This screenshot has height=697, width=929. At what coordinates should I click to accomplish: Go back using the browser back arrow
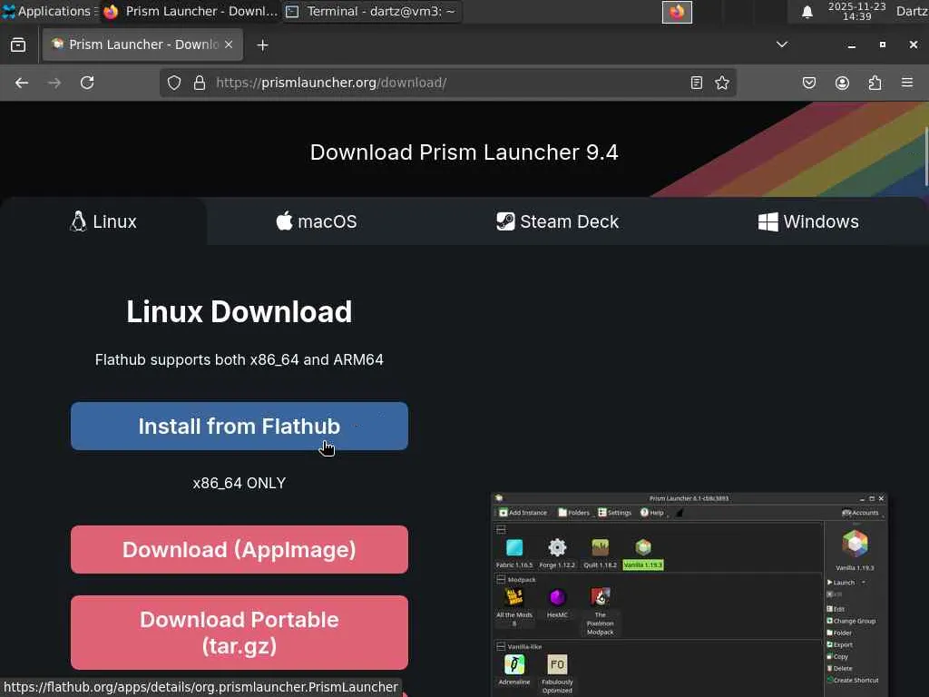22,83
